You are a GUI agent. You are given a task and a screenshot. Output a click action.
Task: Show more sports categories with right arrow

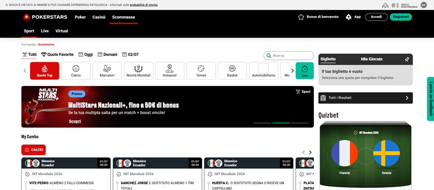[x=292, y=71]
